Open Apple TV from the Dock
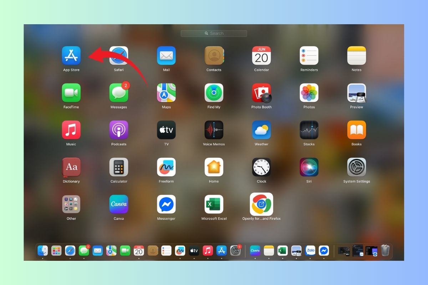Image resolution: width=428 pixels, height=285 pixels. [x=194, y=250]
